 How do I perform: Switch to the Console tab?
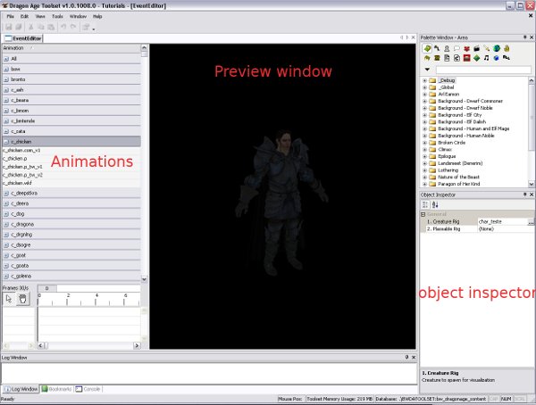click(89, 389)
